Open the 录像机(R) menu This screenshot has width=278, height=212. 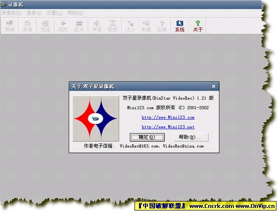12,13
